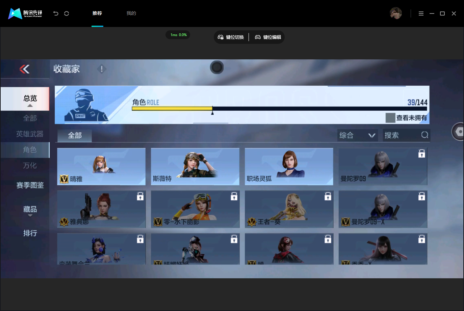The width and height of the screenshot is (464, 311).
Task: Click the lock icon on 王者-葵 card
Action: 328,196
